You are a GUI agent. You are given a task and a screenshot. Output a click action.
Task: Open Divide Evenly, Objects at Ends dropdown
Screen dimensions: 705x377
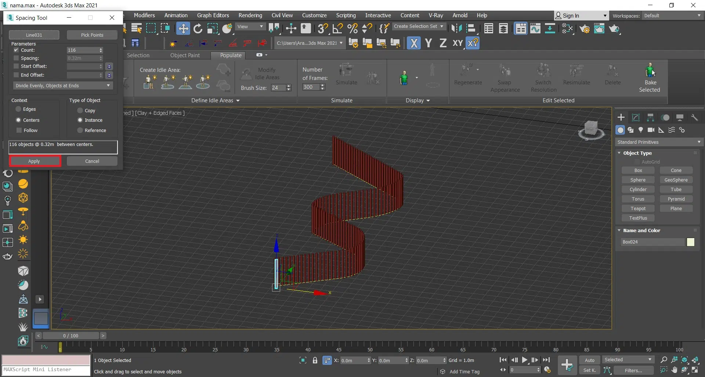pyautogui.click(x=62, y=85)
